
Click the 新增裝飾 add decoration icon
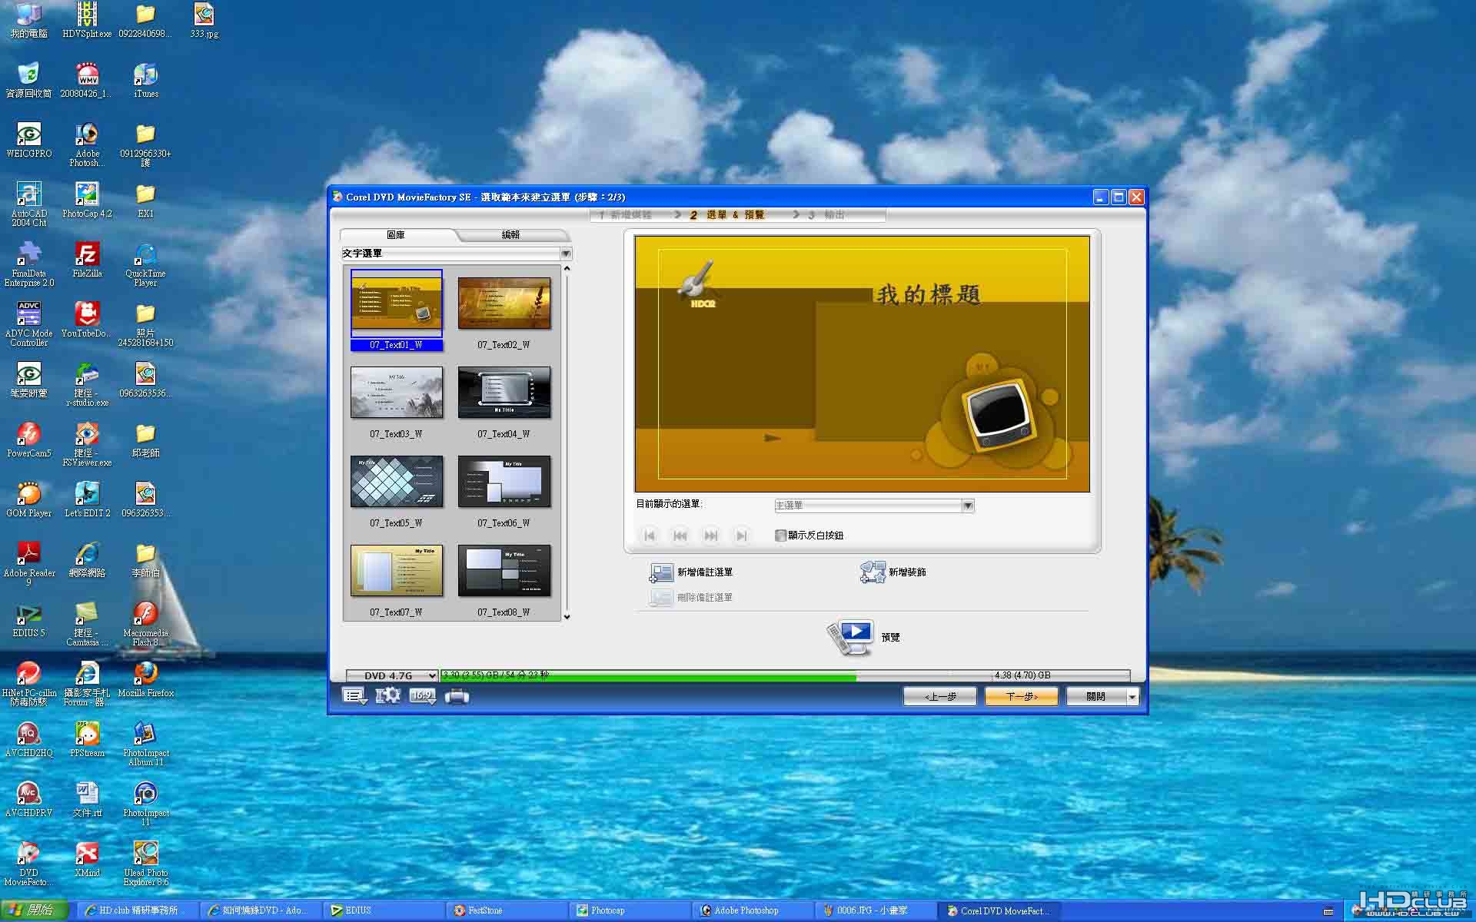873,572
